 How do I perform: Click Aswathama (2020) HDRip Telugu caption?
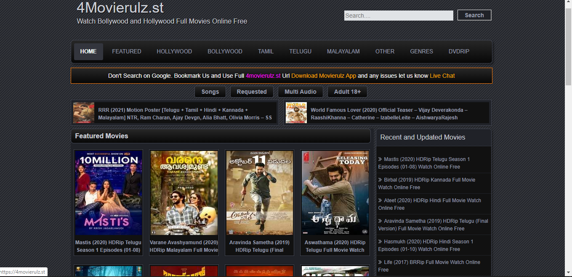[335, 246]
